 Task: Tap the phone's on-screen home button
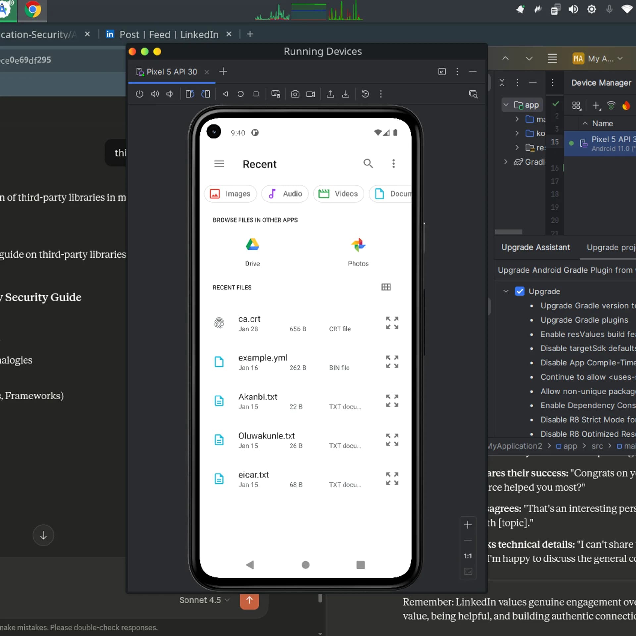pos(305,565)
